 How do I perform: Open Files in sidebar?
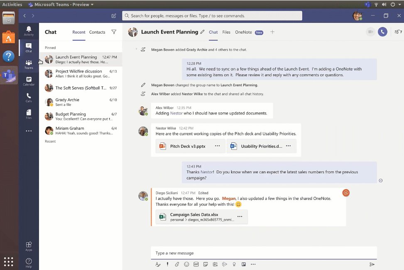click(29, 114)
